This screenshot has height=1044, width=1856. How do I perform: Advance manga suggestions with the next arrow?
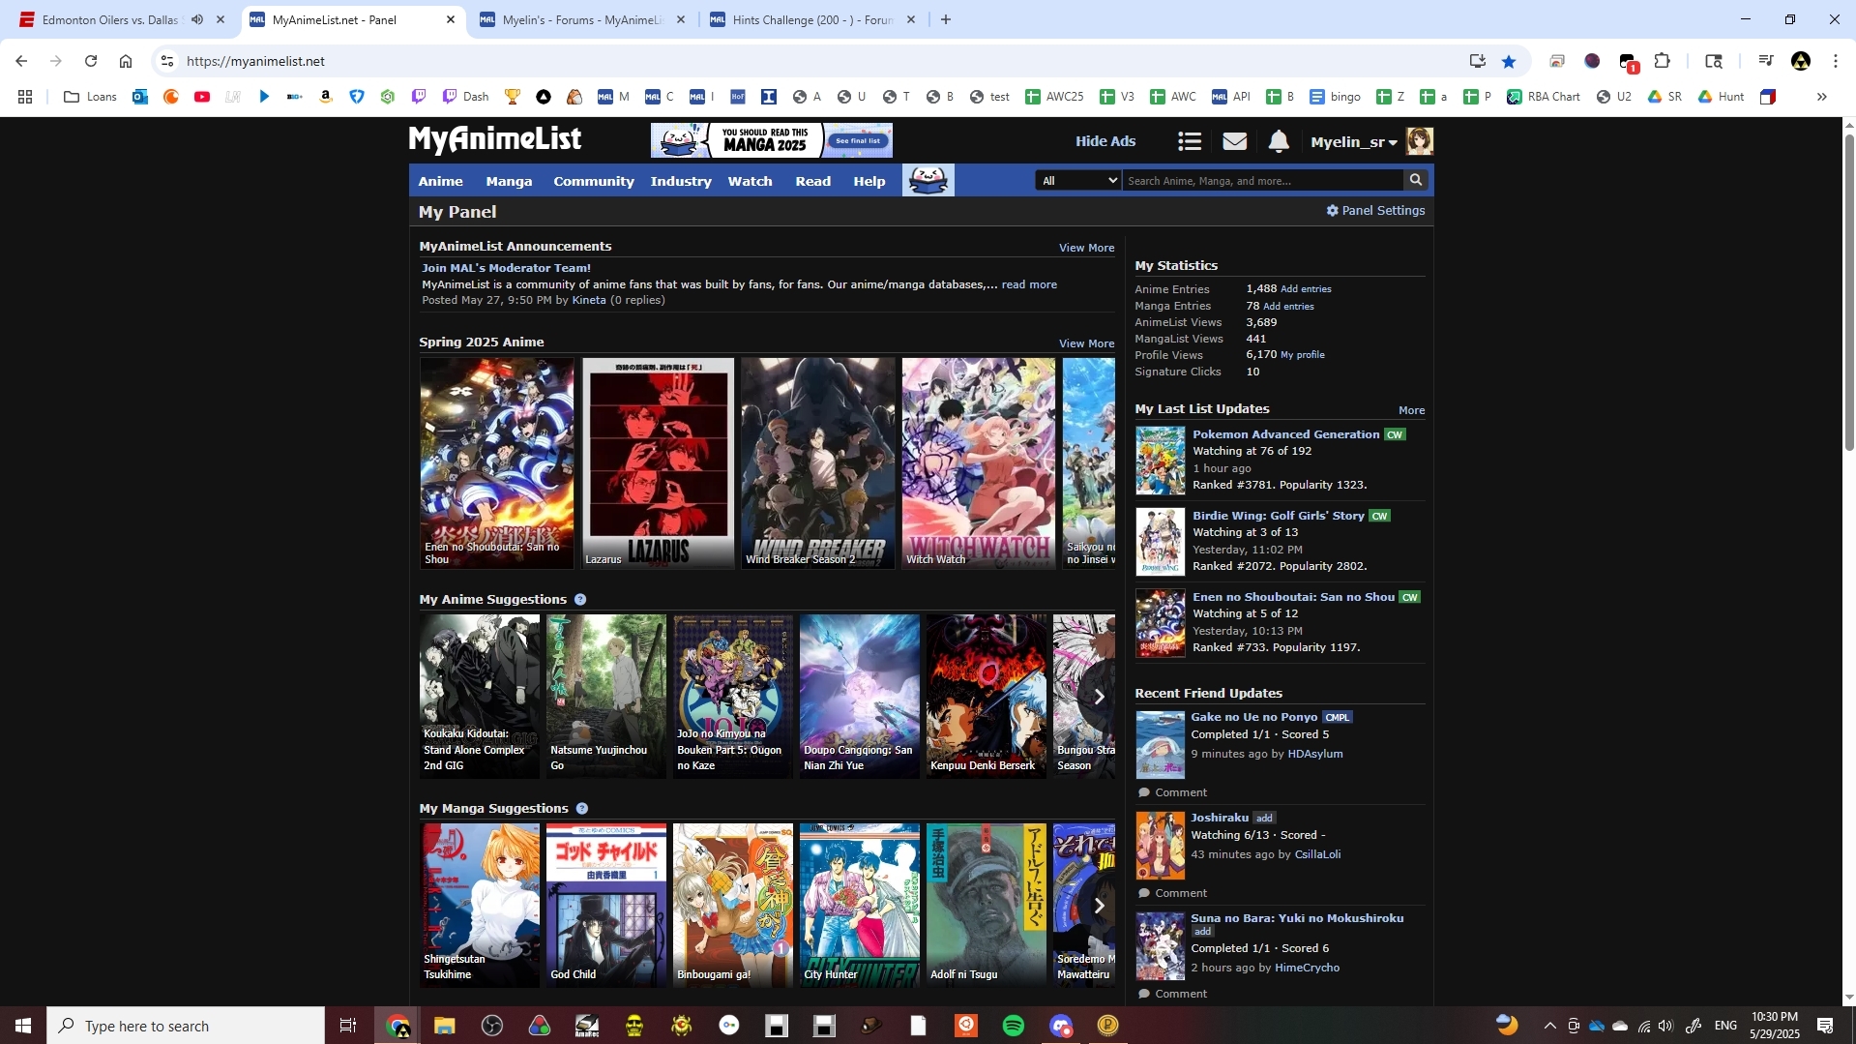point(1099,906)
